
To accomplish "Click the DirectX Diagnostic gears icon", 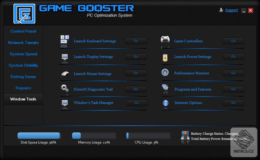I will [64, 88].
